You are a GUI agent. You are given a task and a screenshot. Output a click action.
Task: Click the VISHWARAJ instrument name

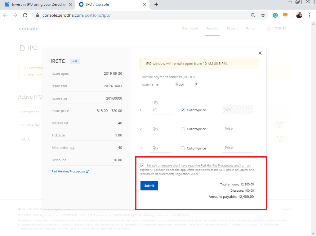(x=30, y=125)
